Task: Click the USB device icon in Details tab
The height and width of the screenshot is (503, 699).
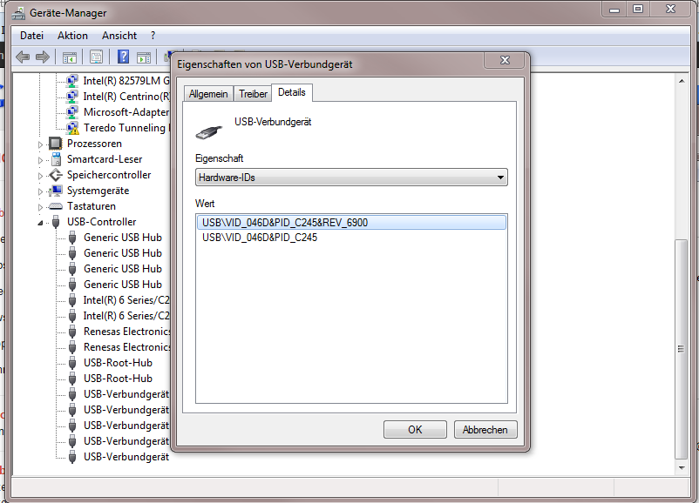Action: (212, 131)
